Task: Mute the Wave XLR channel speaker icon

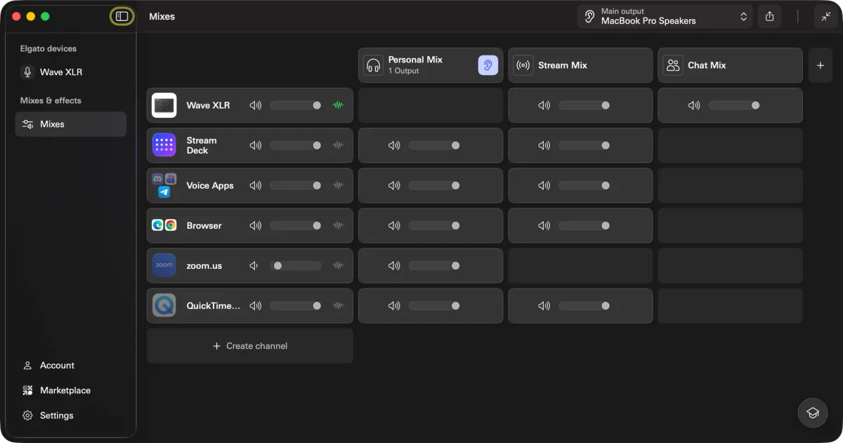Action: [x=255, y=105]
